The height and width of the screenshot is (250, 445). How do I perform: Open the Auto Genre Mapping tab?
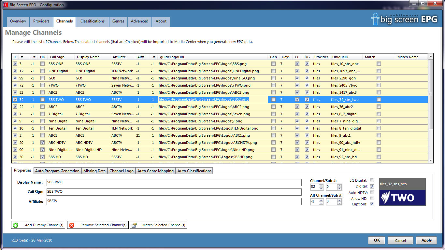coord(155,171)
